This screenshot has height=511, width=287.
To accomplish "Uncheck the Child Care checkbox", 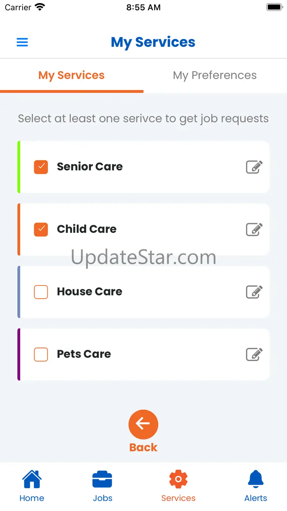I will coord(41,230).
